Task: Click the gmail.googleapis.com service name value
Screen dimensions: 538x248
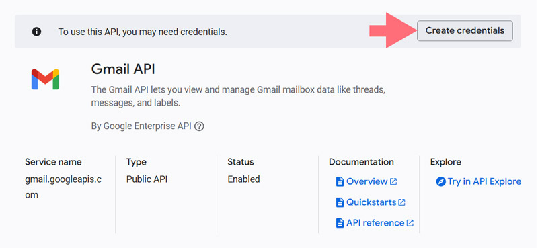Action: (63, 188)
